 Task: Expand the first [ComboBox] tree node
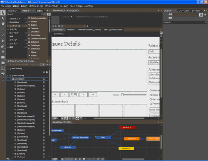point(13,137)
